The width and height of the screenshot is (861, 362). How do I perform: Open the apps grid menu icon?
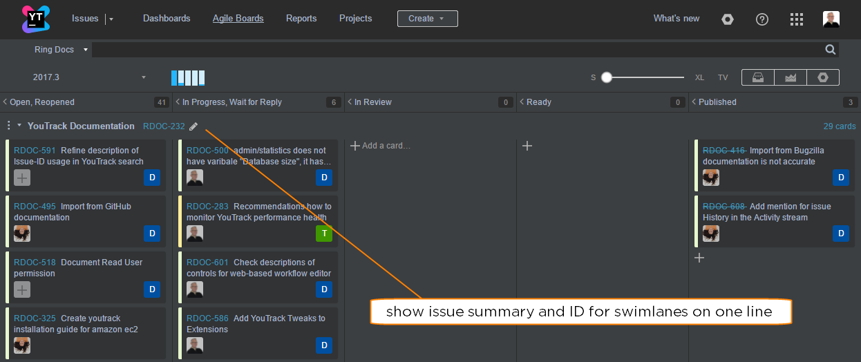coord(797,19)
